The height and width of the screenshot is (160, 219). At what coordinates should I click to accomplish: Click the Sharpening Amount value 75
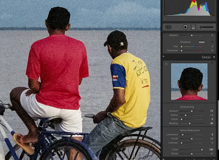(212, 111)
